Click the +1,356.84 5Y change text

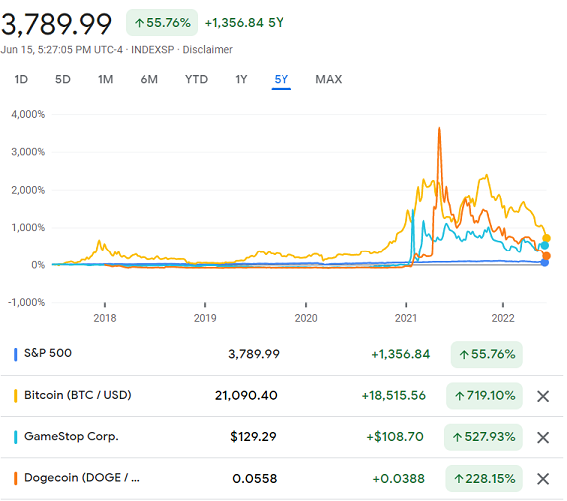click(245, 23)
